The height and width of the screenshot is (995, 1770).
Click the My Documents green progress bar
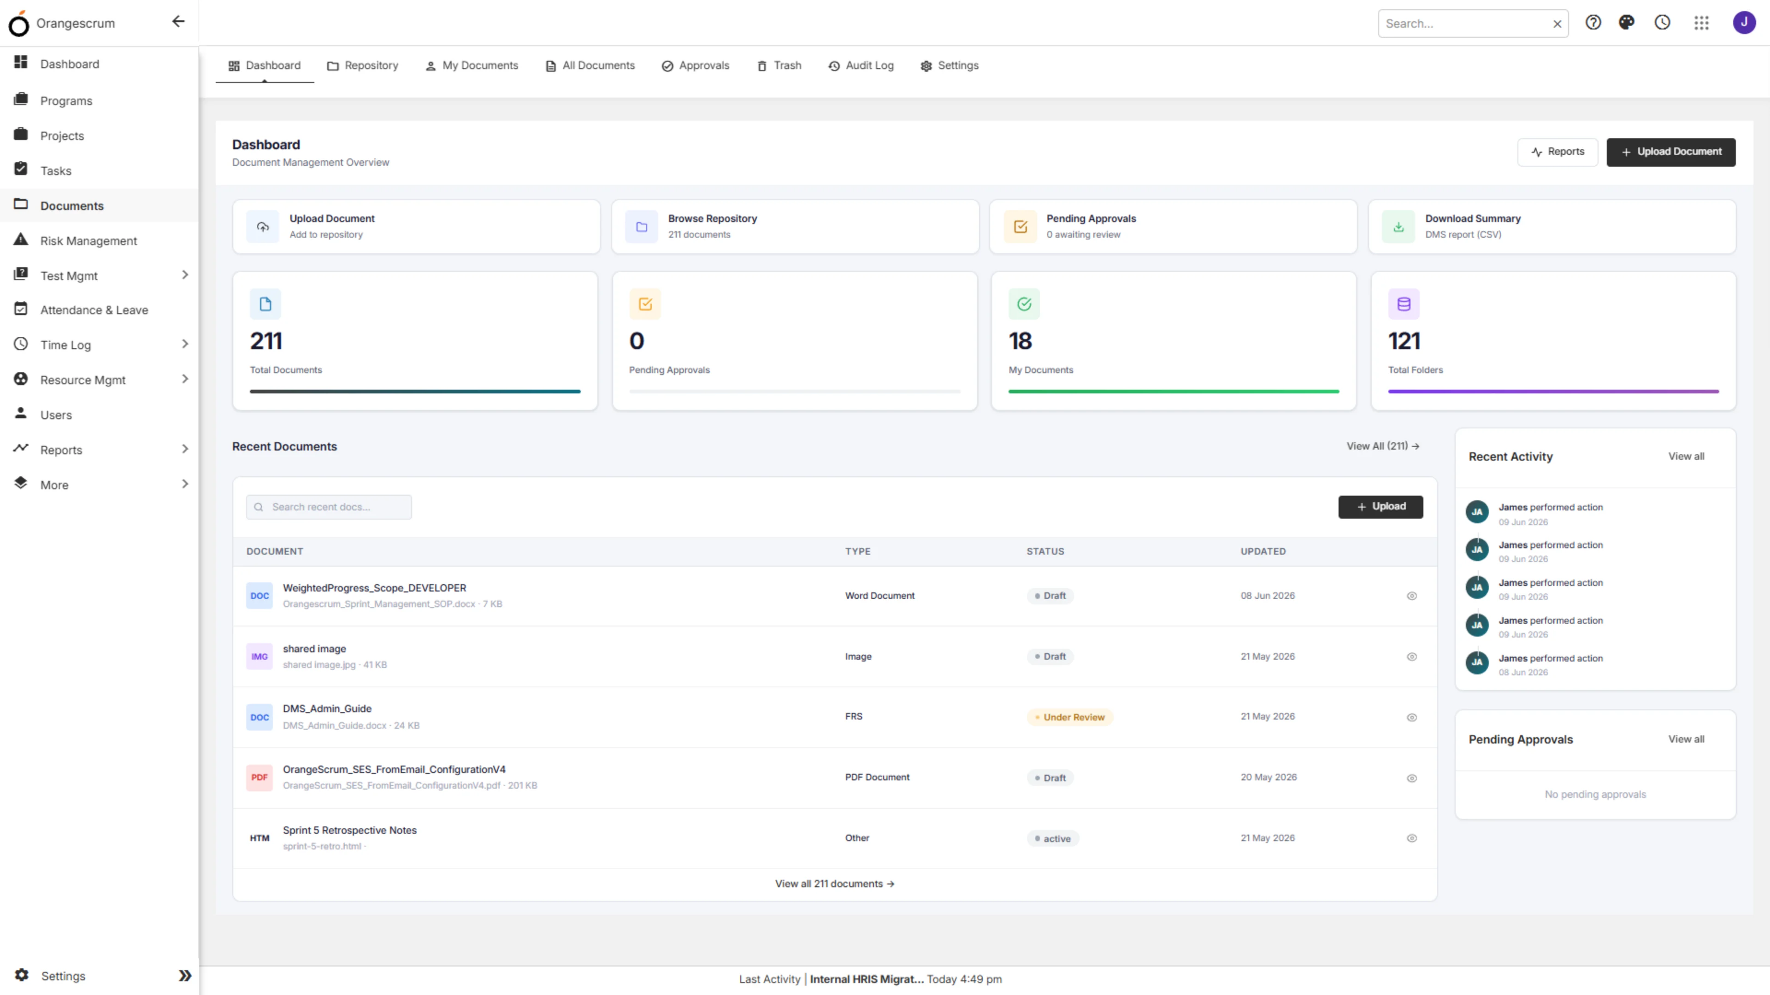(x=1174, y=392)
